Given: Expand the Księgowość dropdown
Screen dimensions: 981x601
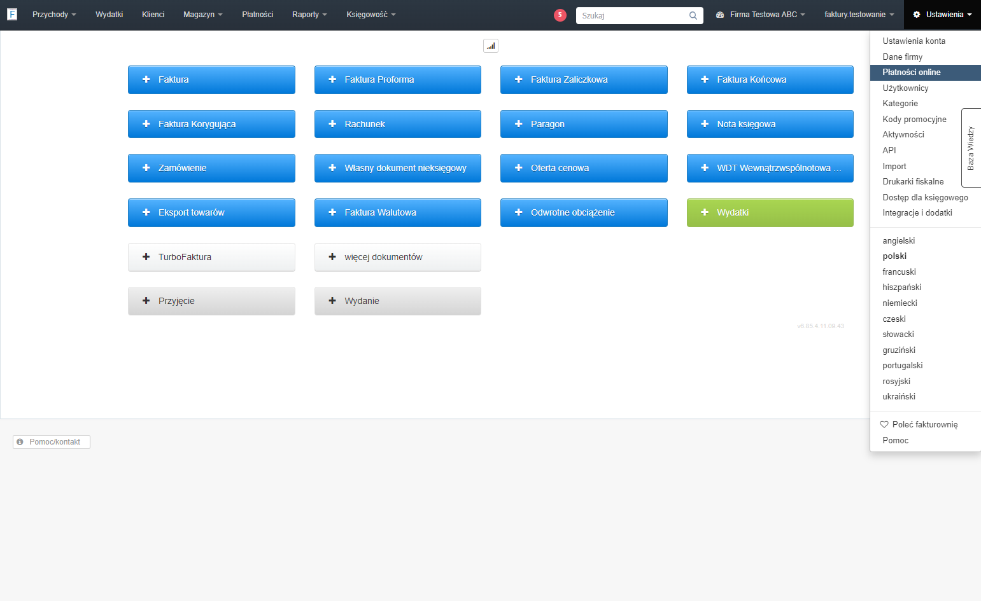Looking at the screenshot, I should point(371,15).
